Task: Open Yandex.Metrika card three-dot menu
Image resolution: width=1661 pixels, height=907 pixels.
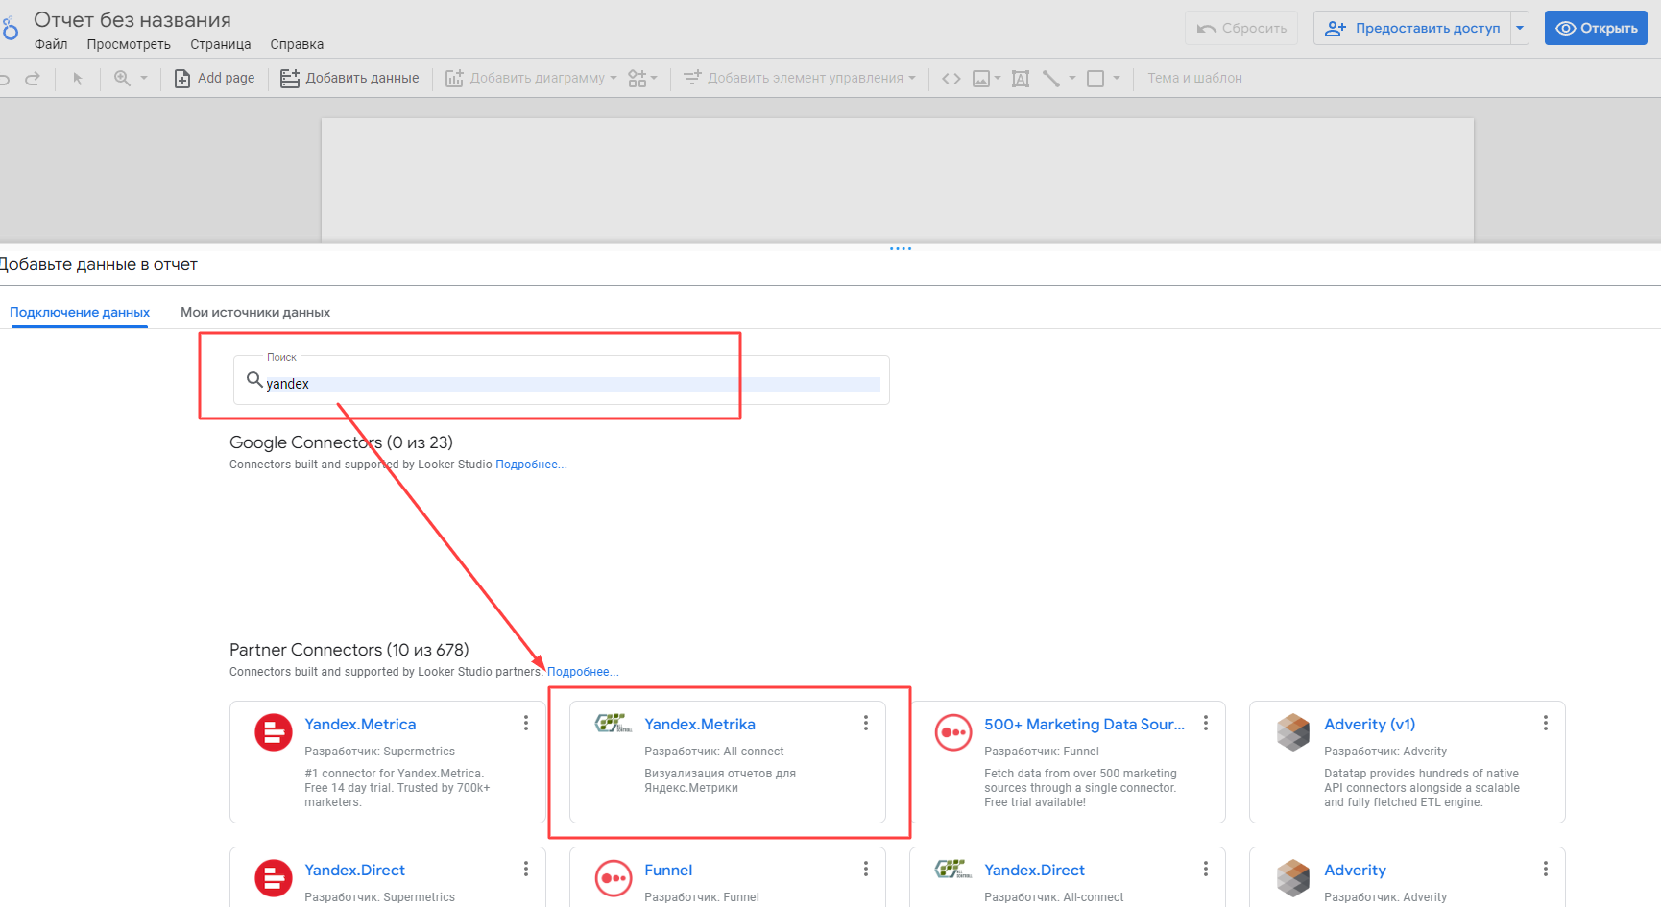Action: tap(866, 723)
